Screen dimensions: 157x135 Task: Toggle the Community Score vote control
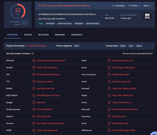pos(25,23)
